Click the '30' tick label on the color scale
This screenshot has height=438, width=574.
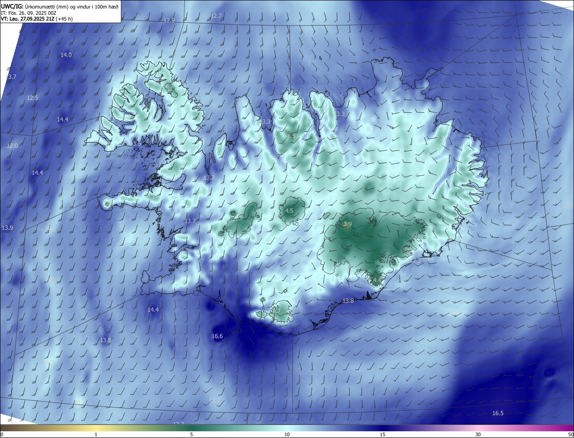point(478,434)
